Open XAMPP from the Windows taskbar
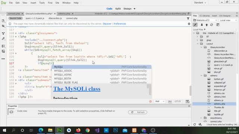 134,130
